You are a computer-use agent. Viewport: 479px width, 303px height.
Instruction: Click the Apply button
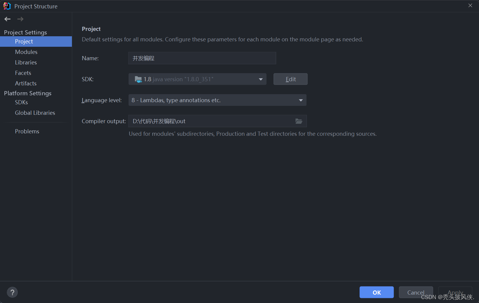click(x=455, y=292)
